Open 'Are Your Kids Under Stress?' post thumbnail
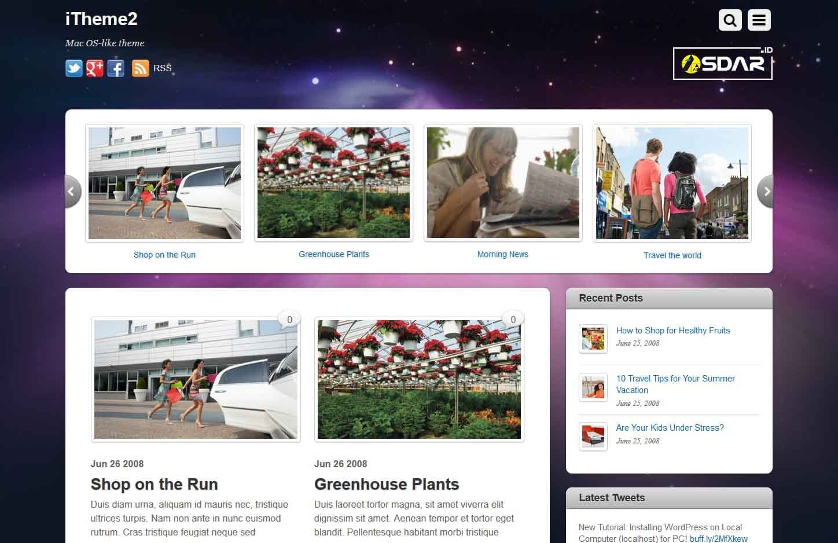 coord(593,436)
